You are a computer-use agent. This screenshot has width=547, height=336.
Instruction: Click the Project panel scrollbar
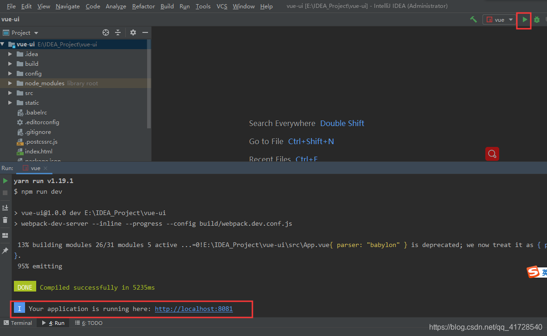click(149, 83)
